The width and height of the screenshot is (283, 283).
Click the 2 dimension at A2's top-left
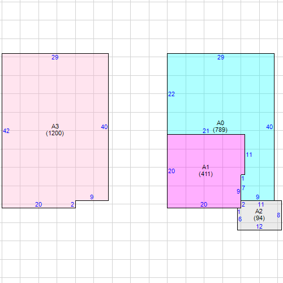(243, 204)
